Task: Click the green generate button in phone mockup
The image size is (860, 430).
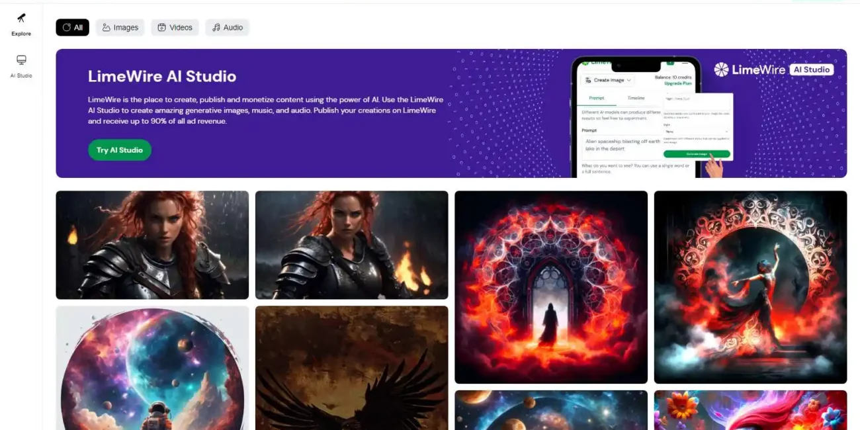Action: tap(697, 154)
